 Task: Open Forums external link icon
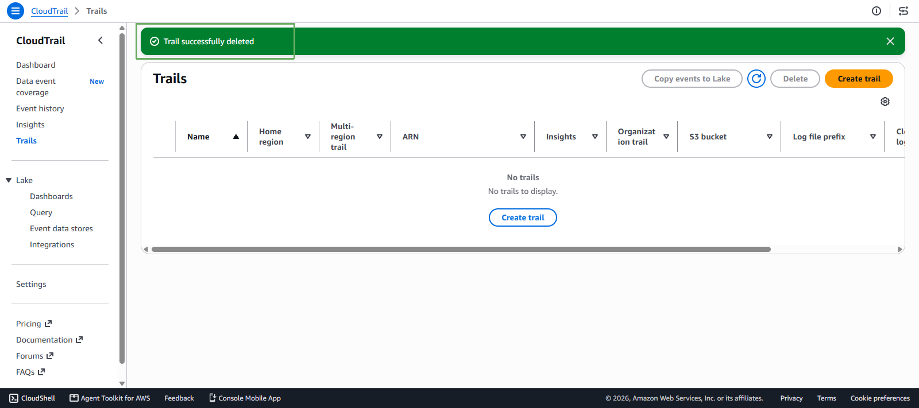(50, 356)
